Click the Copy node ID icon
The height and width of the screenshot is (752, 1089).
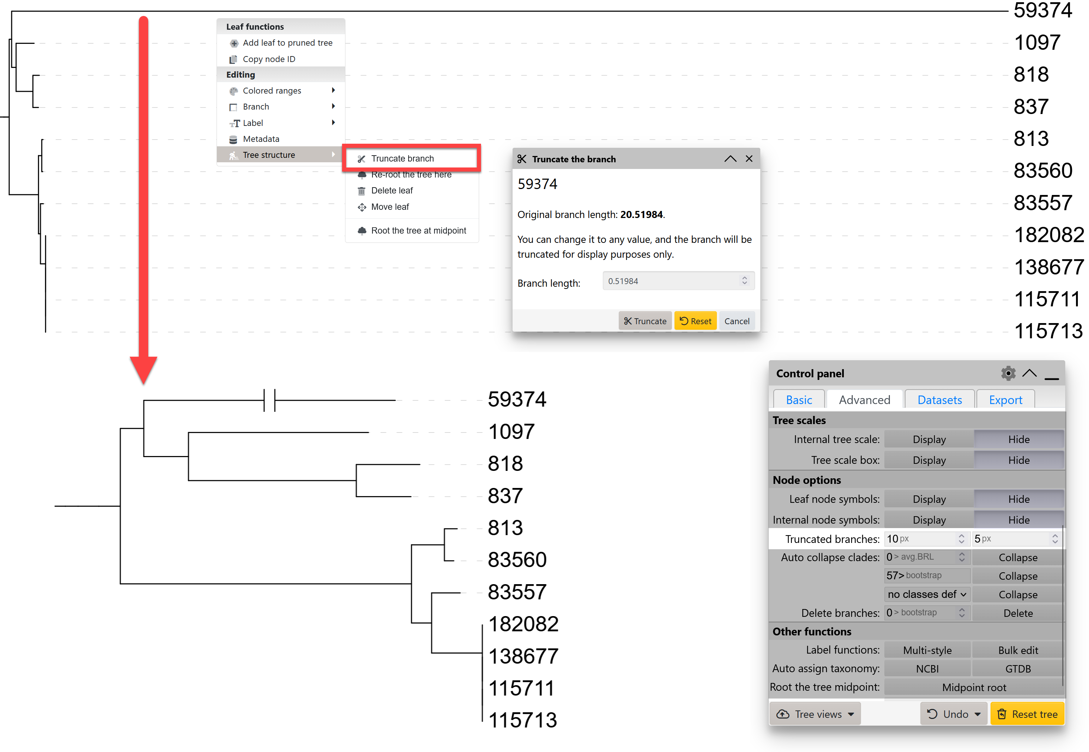tap(233, 59)
